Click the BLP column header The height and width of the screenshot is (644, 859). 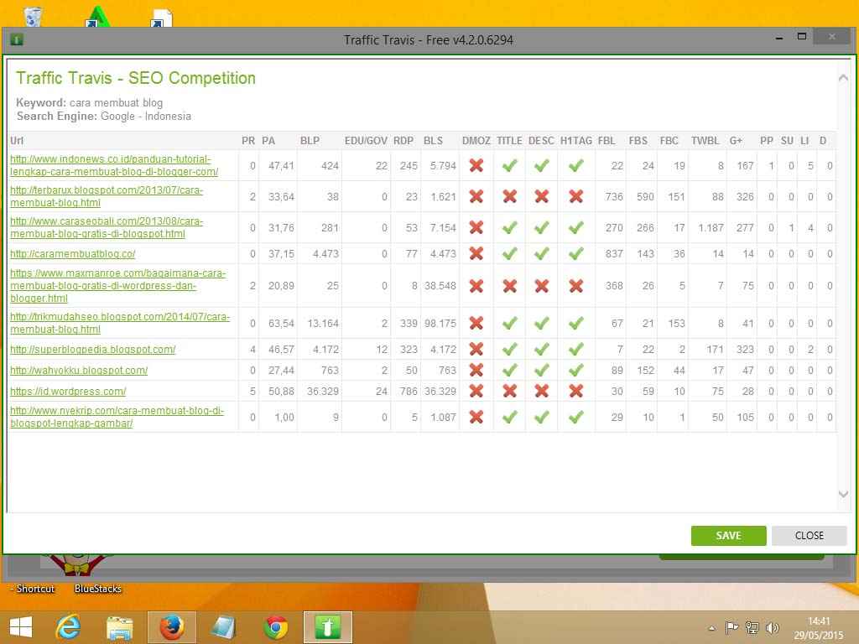click(310, 141)
